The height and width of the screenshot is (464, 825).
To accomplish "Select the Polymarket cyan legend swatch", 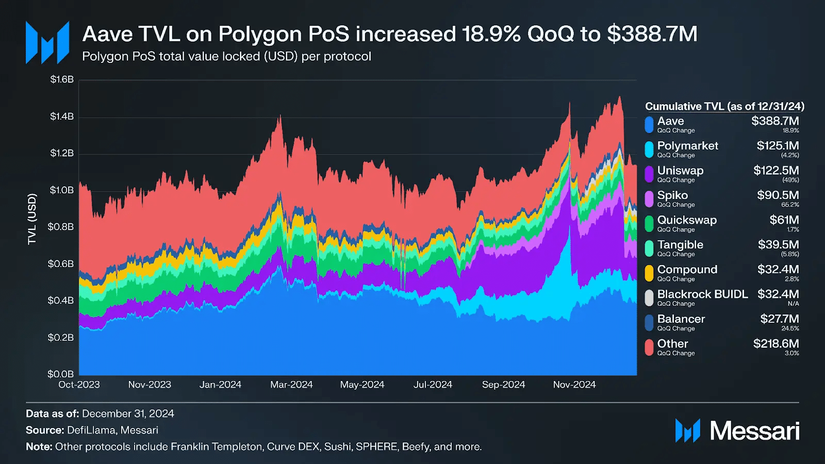I will pos(649,150).
